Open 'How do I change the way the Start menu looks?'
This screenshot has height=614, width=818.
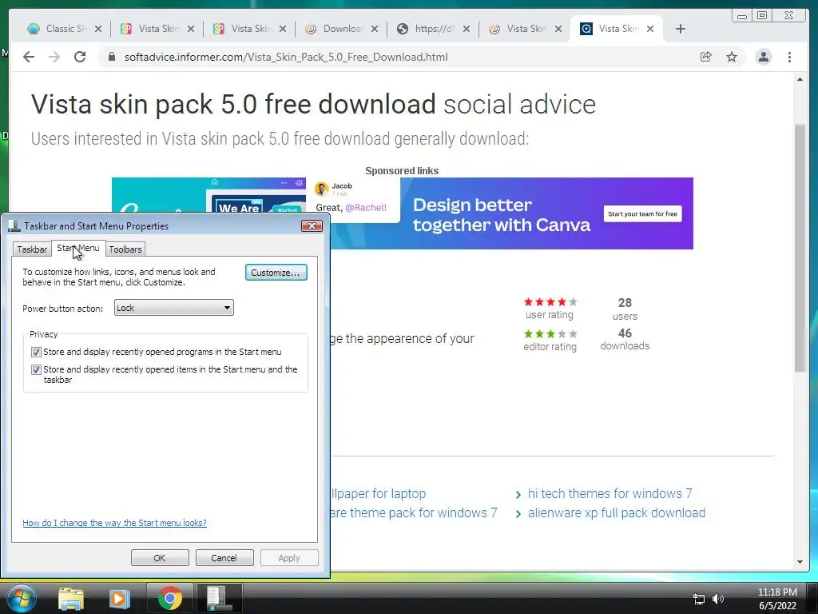pyautogui.click(x=114, y=523)
